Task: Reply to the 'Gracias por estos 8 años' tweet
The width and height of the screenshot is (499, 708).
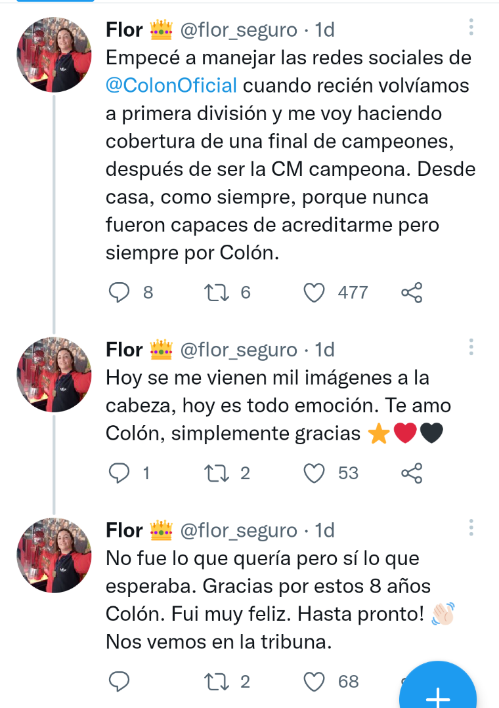Action: coord(119,682)
